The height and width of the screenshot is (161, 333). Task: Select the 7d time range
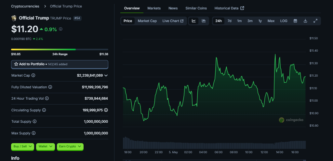tap(229, 21)
